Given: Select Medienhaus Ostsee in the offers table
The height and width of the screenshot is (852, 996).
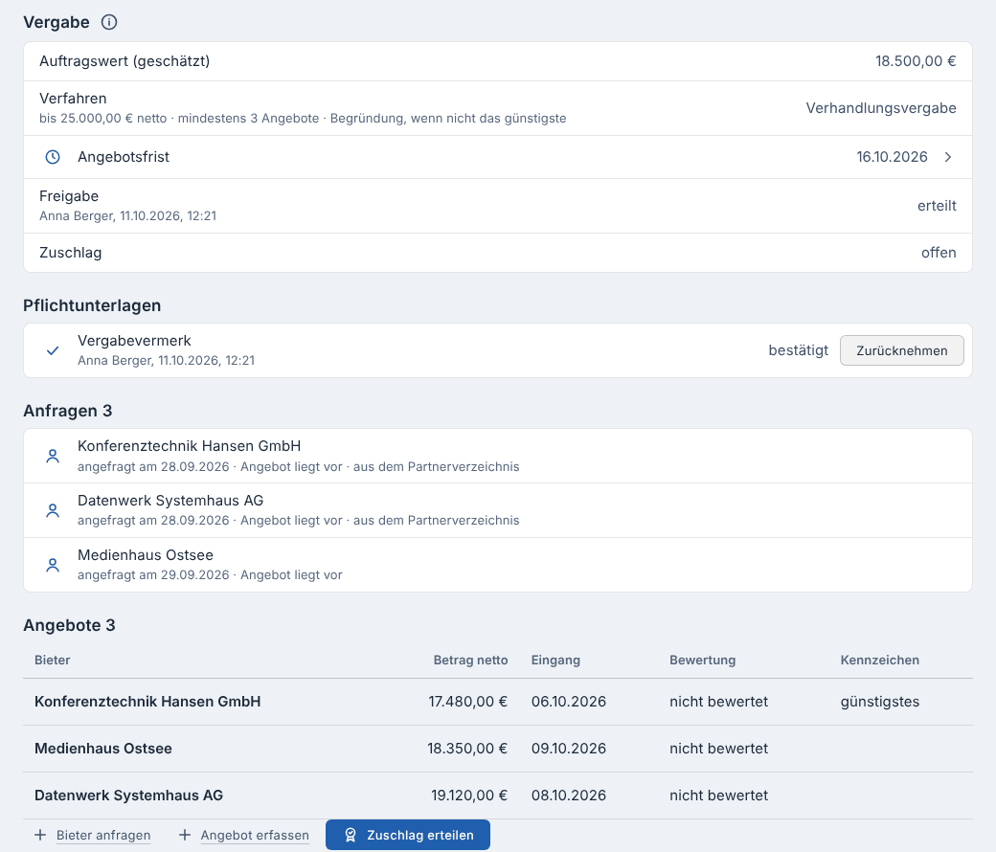Looking at the screenshot, I should click(102, 749).
